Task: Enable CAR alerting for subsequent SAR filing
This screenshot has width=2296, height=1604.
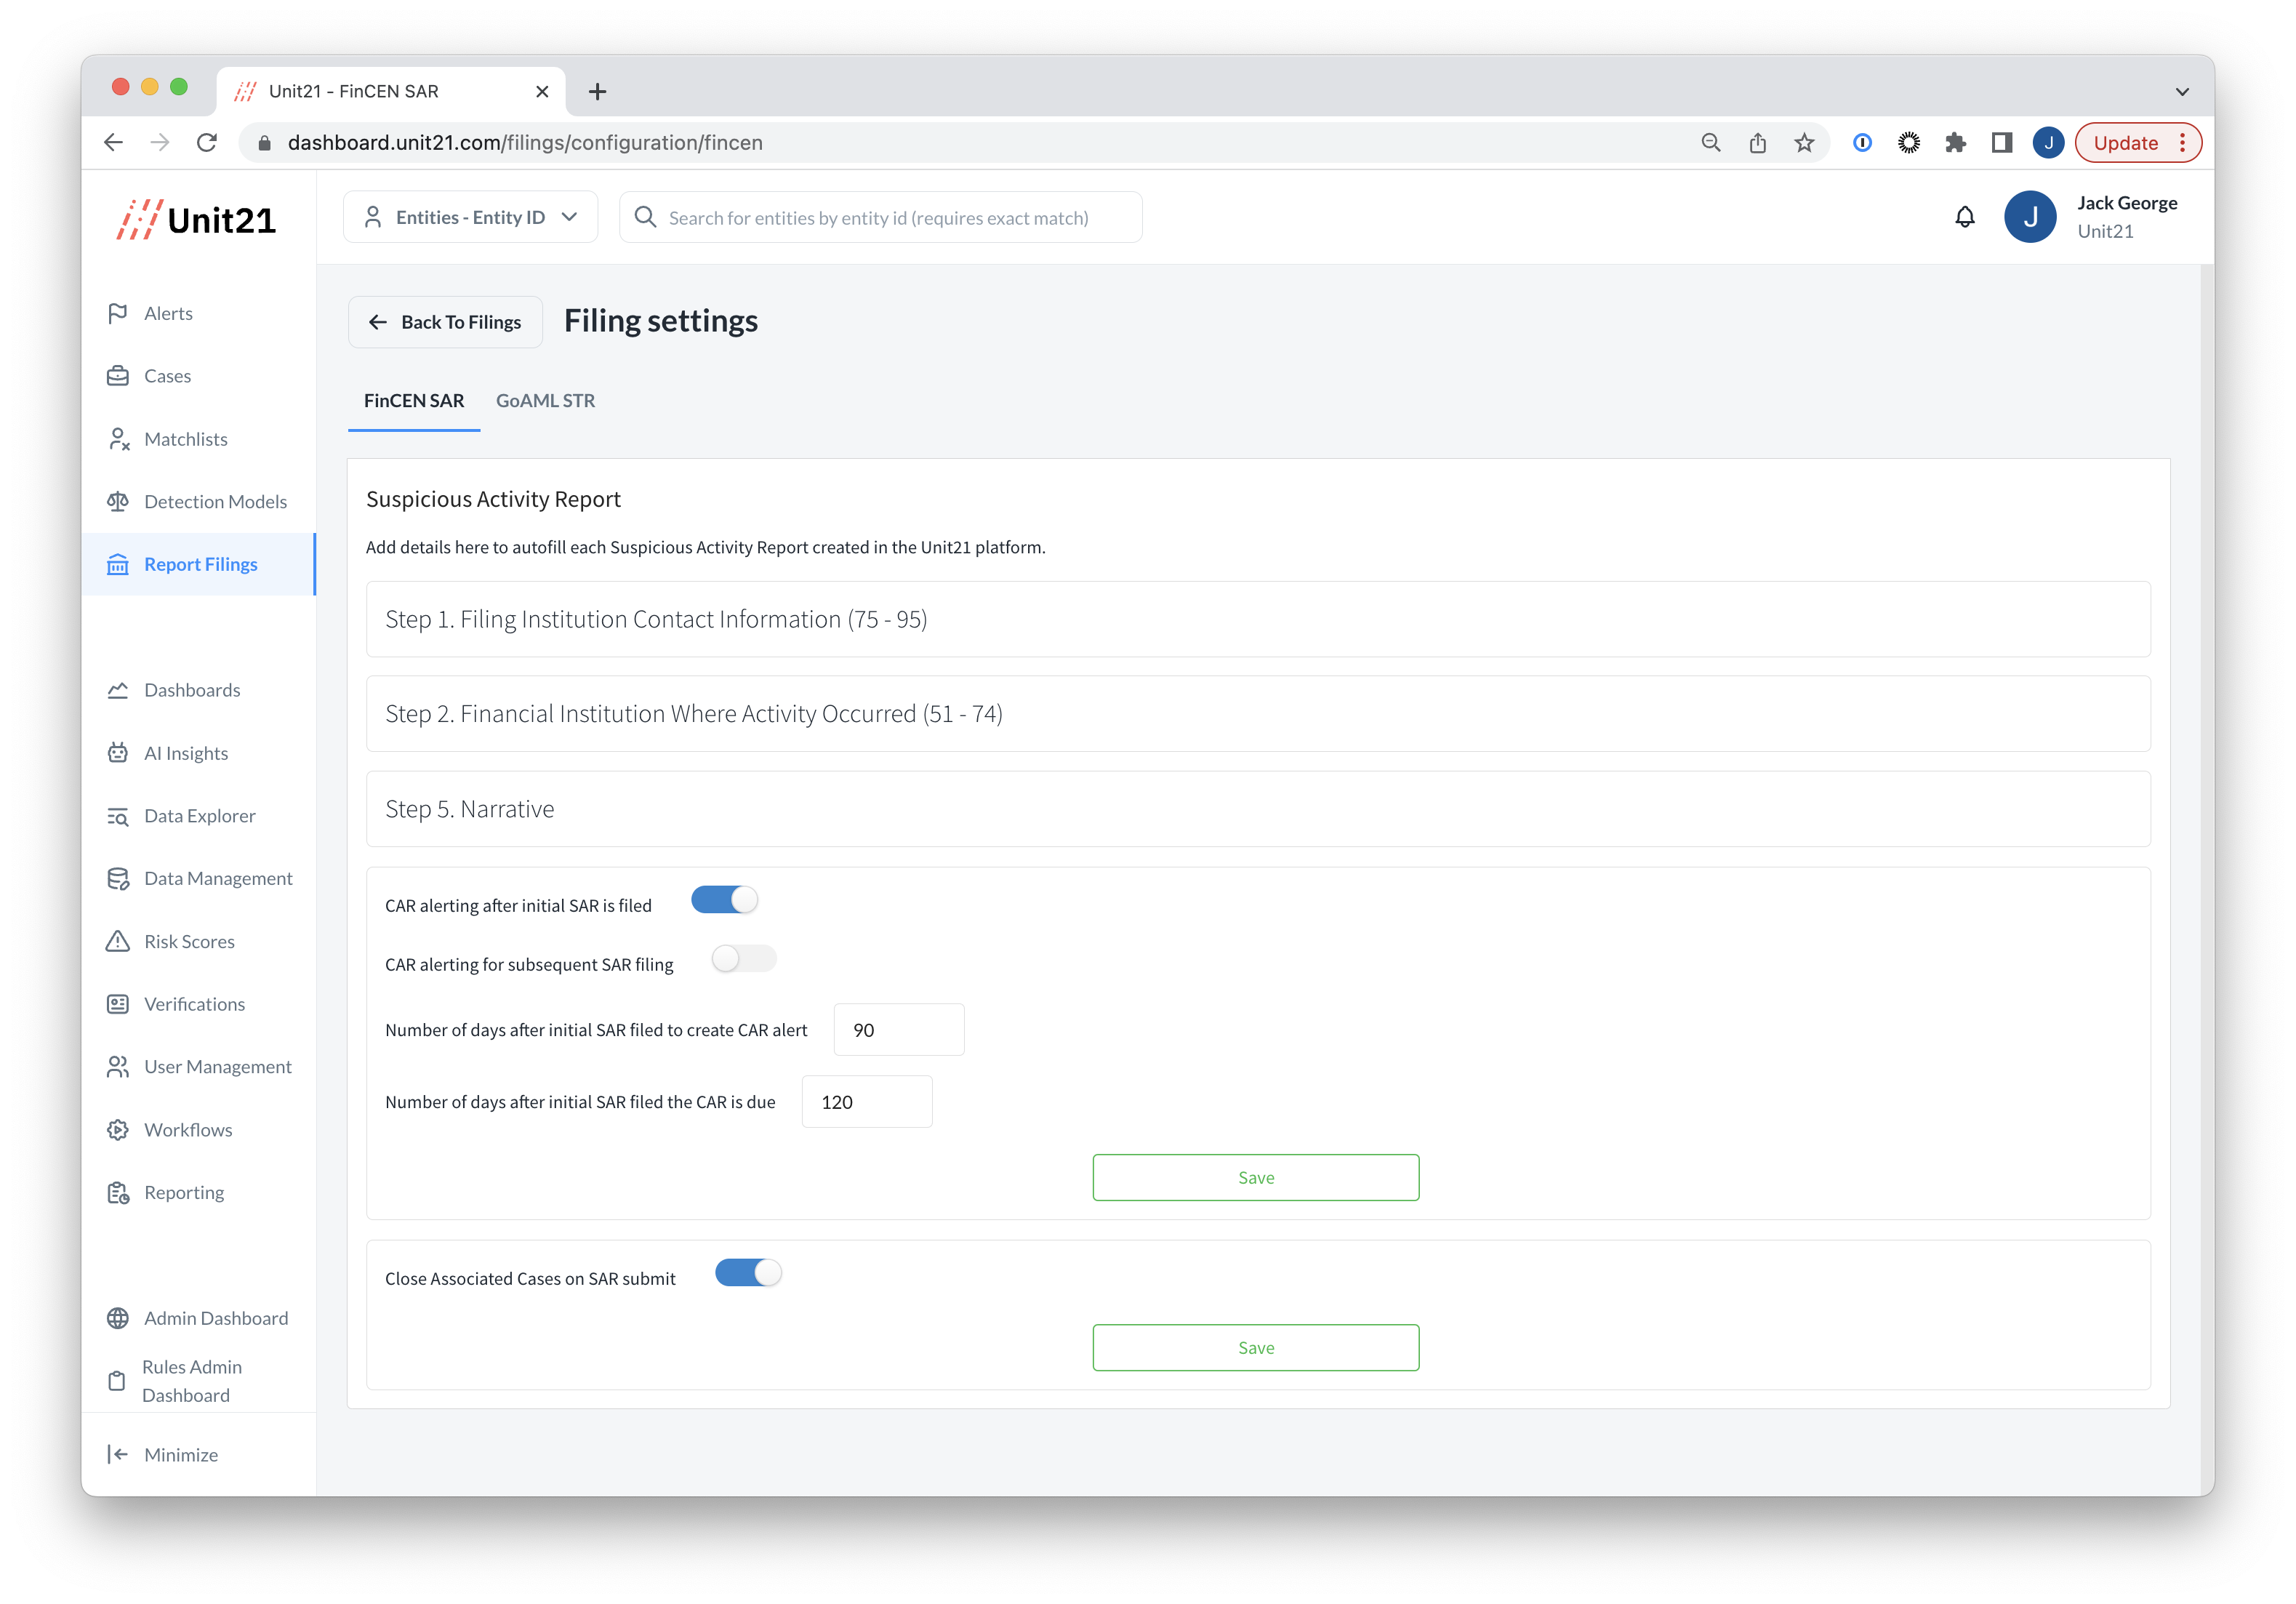Action: pos(744,959)
